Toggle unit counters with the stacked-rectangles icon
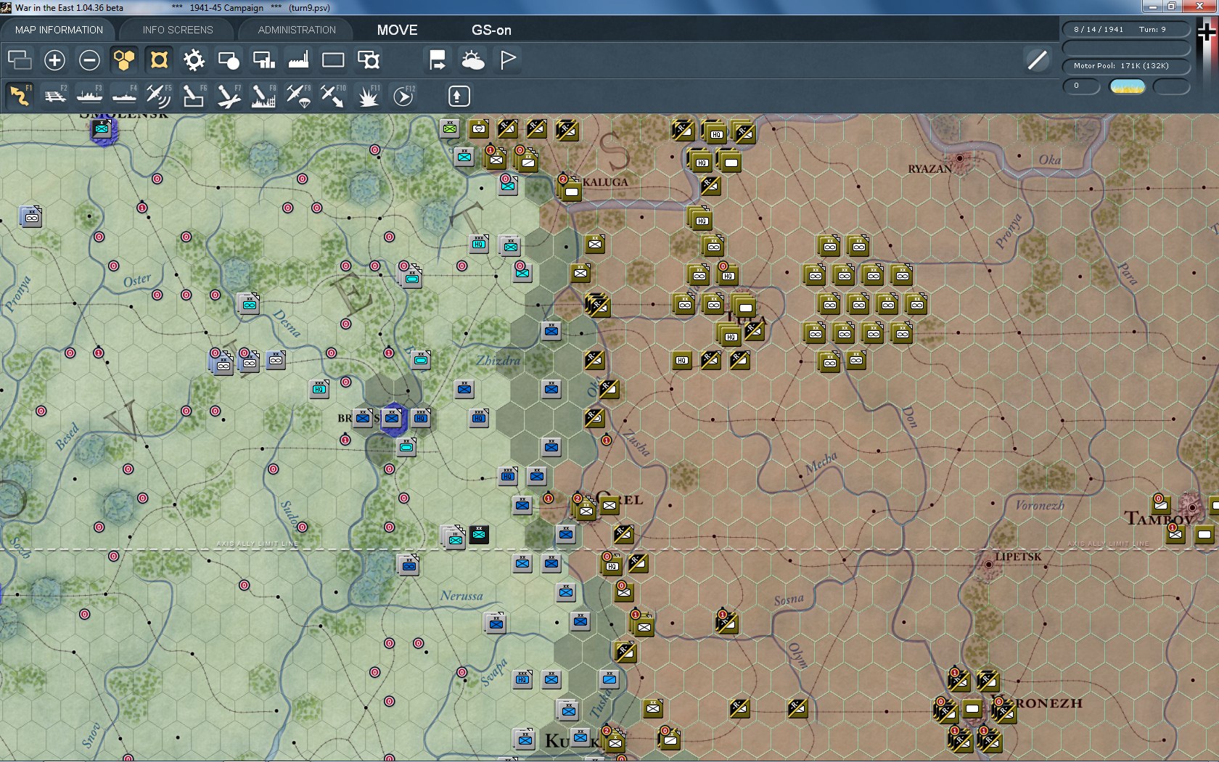1219x762 pixels. click(x=20, y=60)
